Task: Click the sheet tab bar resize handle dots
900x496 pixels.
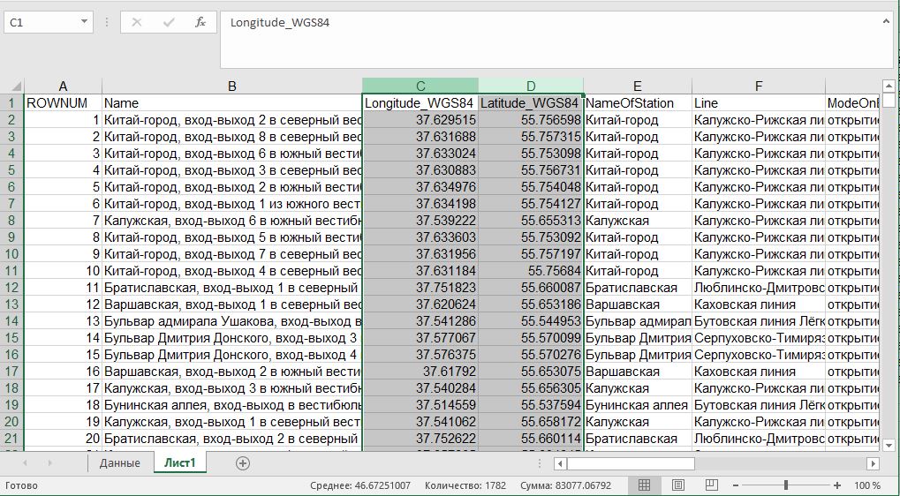Action: coord(540,463)
